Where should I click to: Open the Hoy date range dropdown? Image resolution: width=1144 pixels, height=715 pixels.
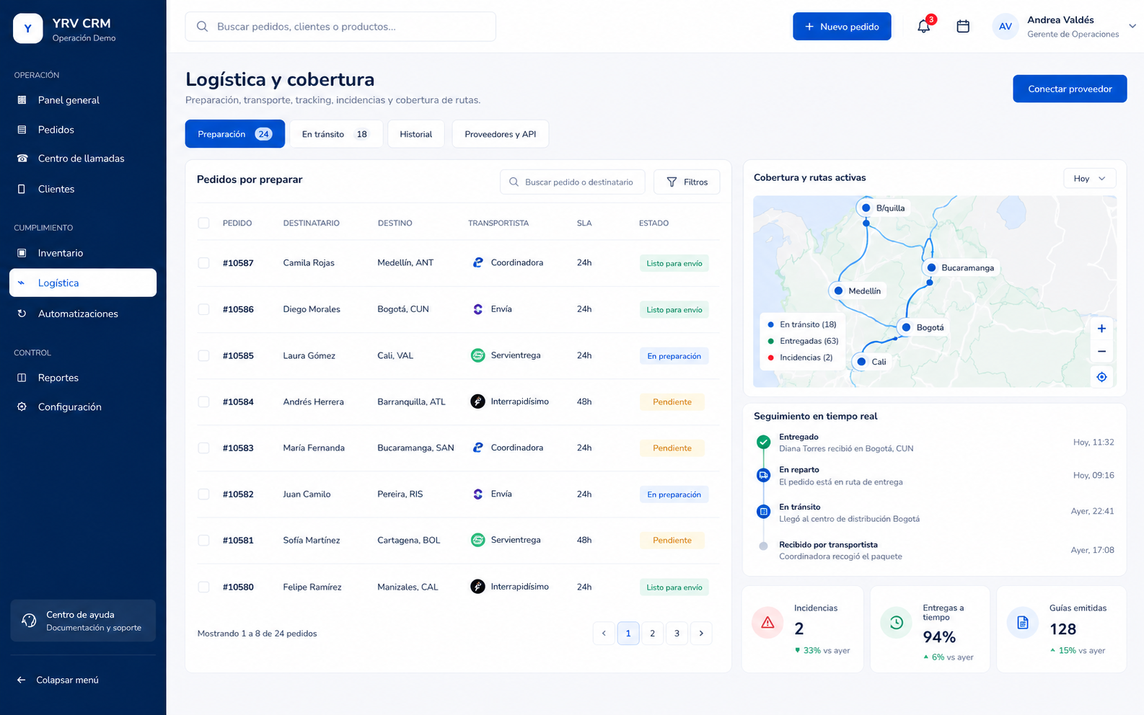point(1089,178)
